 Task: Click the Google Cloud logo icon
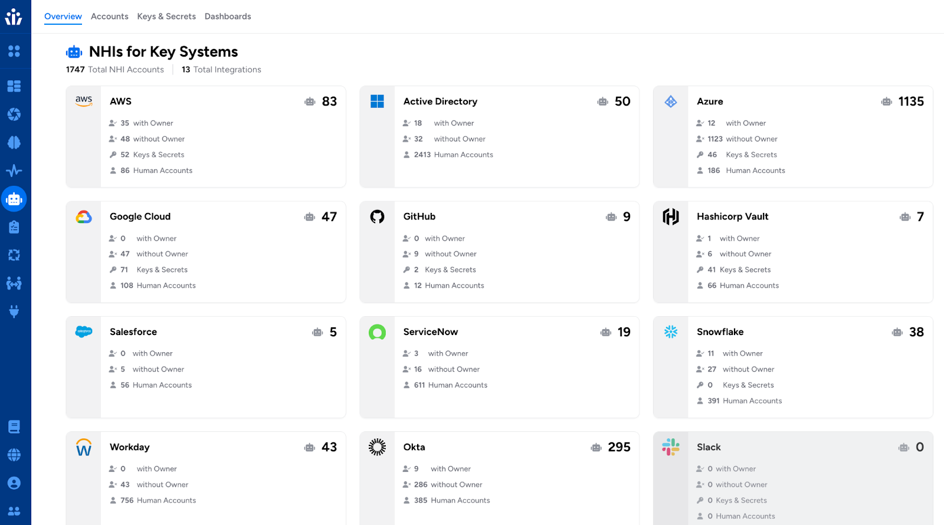pos(84,216)
